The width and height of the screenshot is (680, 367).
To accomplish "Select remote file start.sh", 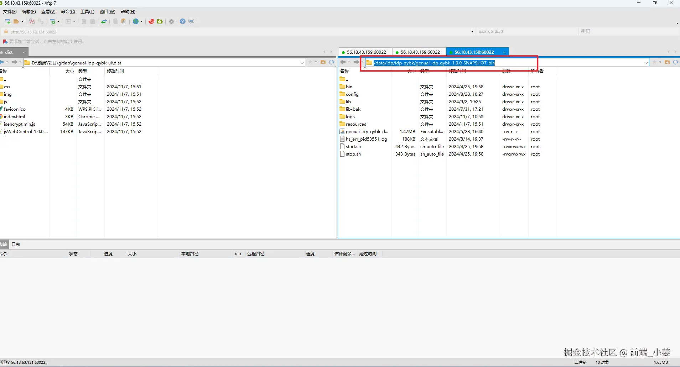I will point(353,147).
